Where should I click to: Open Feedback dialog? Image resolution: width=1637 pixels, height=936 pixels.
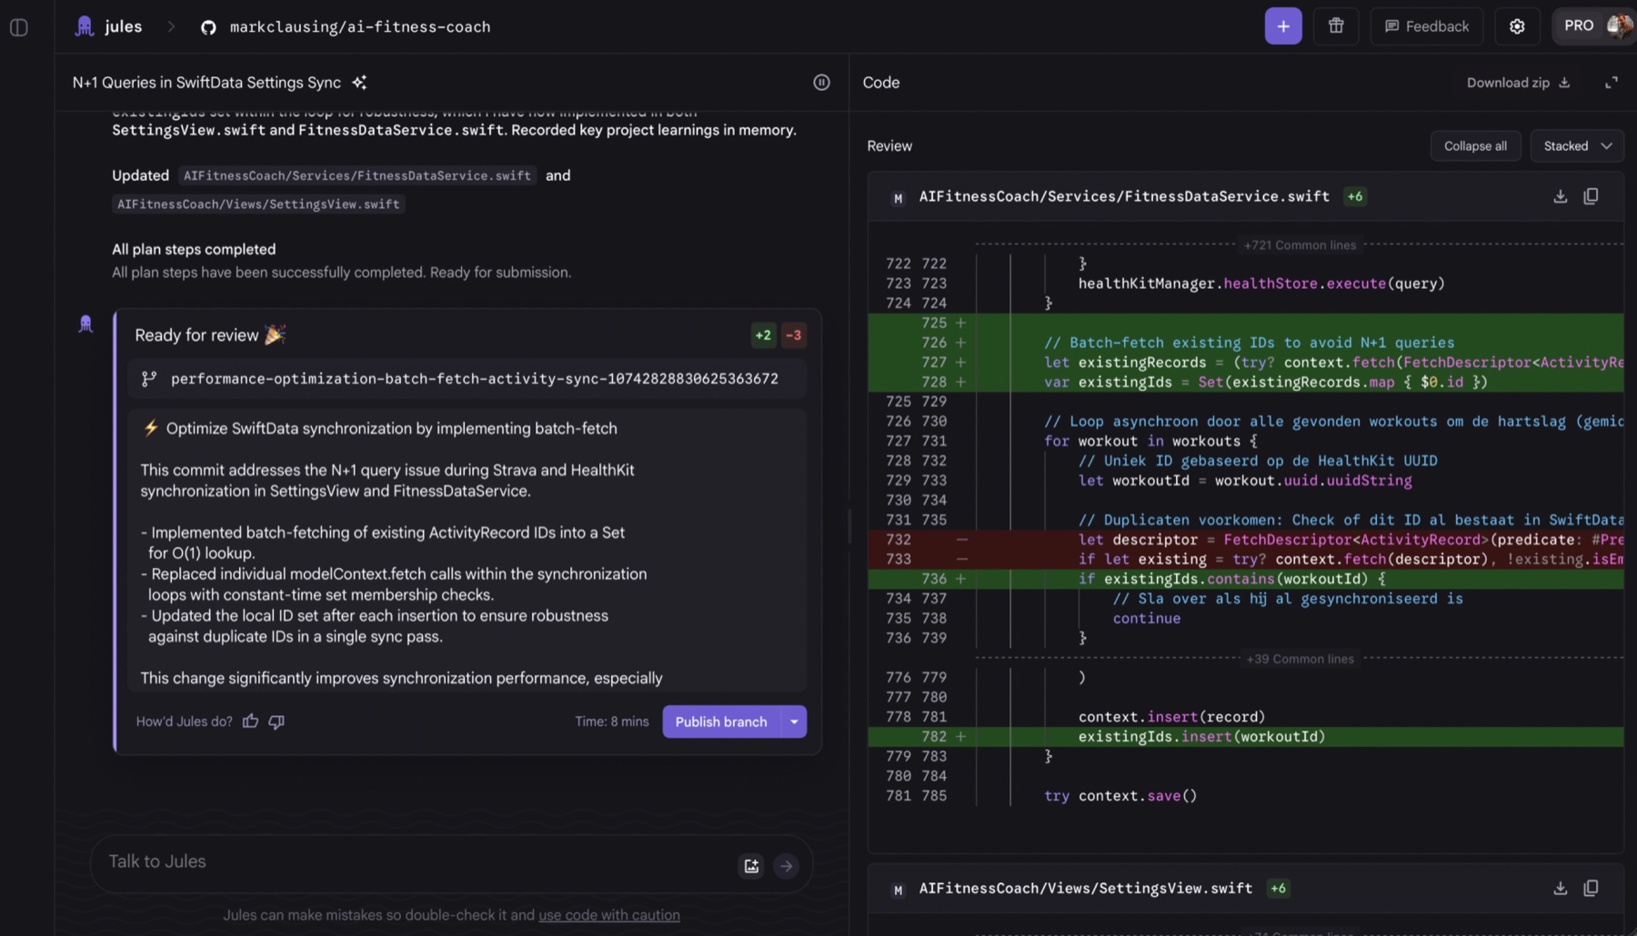click(1426, 26)
